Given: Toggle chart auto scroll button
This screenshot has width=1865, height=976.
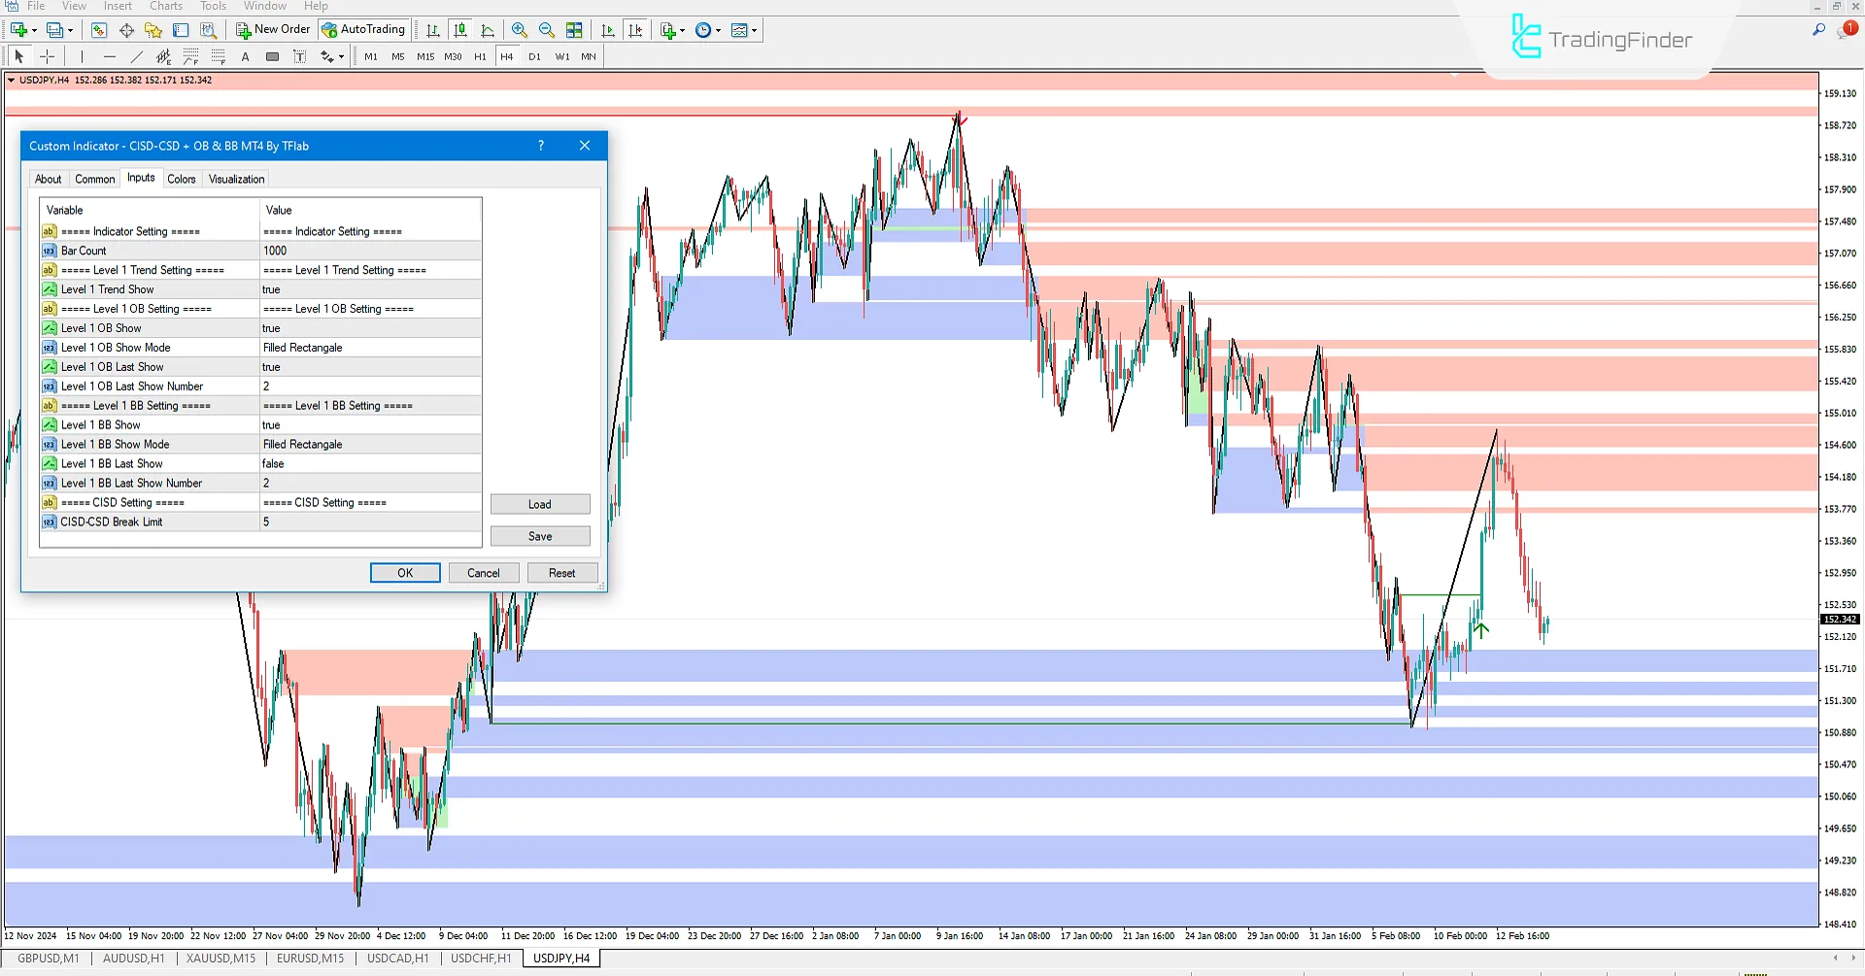Looking at the screenshot, I should (608, 30).
